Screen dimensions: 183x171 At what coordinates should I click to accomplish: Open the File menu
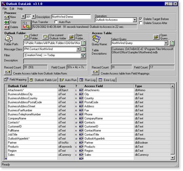[x=5, y=9]
